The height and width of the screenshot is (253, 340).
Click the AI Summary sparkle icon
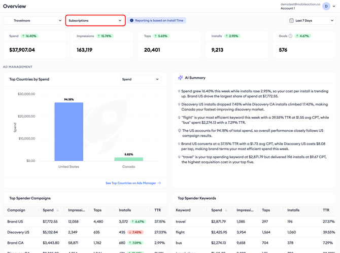(180, 78)
